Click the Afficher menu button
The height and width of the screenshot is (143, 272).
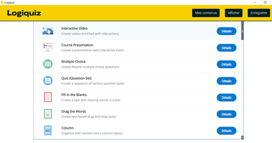coord(234,13)
